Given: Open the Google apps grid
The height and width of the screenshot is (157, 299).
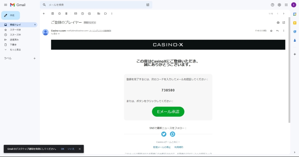Looking at the screenshot, I should 286,5.
